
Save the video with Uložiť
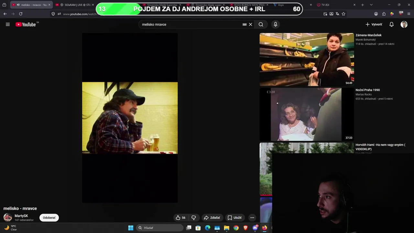tap(234, 218)
